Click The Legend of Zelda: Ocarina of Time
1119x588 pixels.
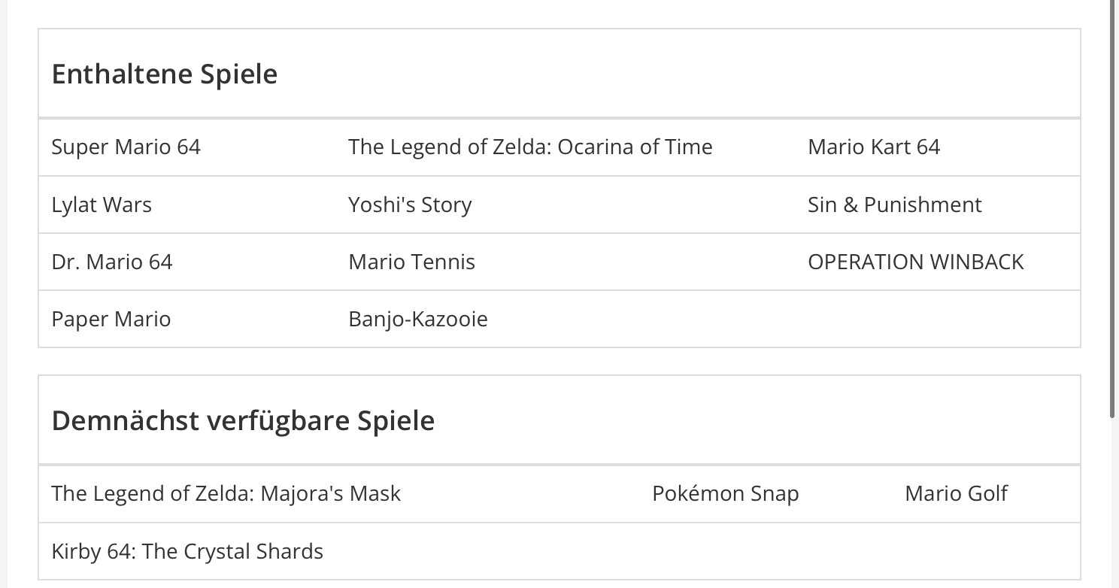(x=530, y=147)
